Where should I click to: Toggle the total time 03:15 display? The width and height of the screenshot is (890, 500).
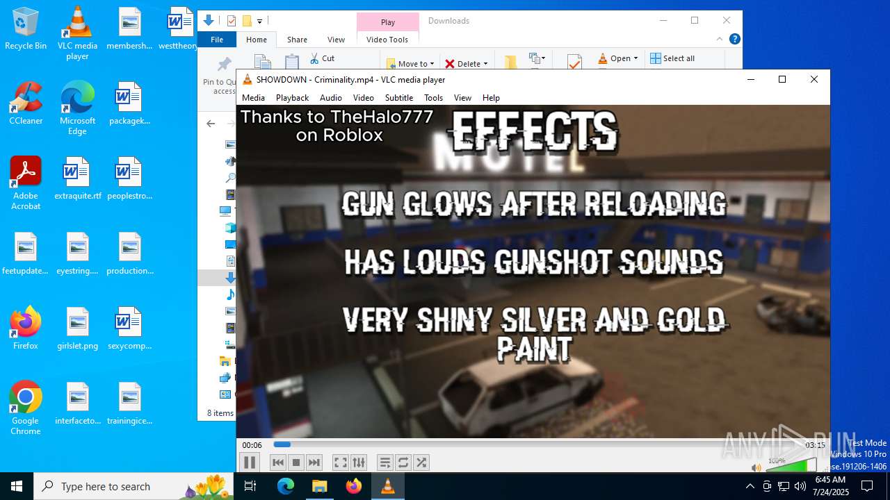click(815, 445)
